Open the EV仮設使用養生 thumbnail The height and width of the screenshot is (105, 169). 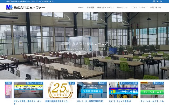(x=92, y=90)
